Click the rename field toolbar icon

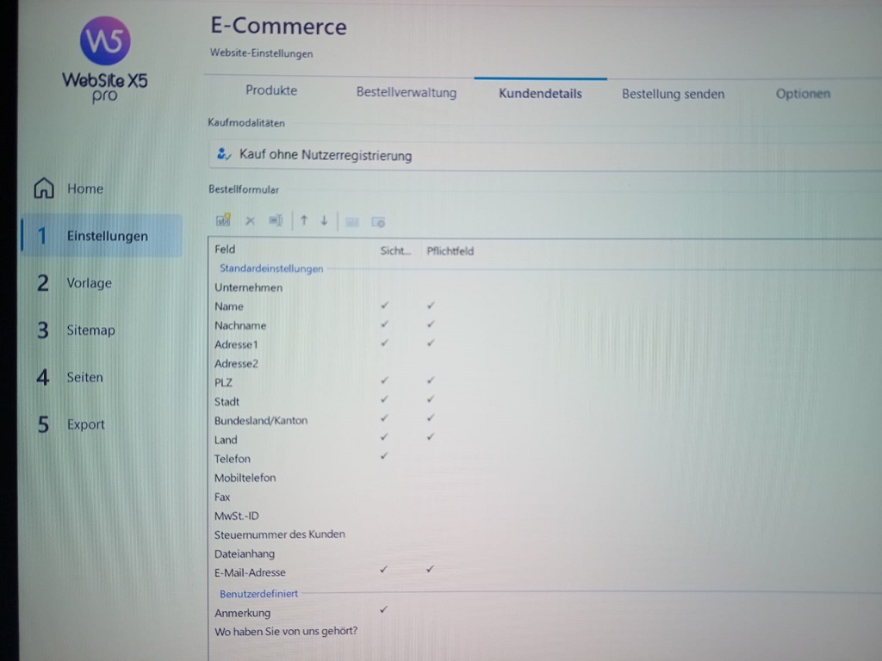[x=275, y=220]
